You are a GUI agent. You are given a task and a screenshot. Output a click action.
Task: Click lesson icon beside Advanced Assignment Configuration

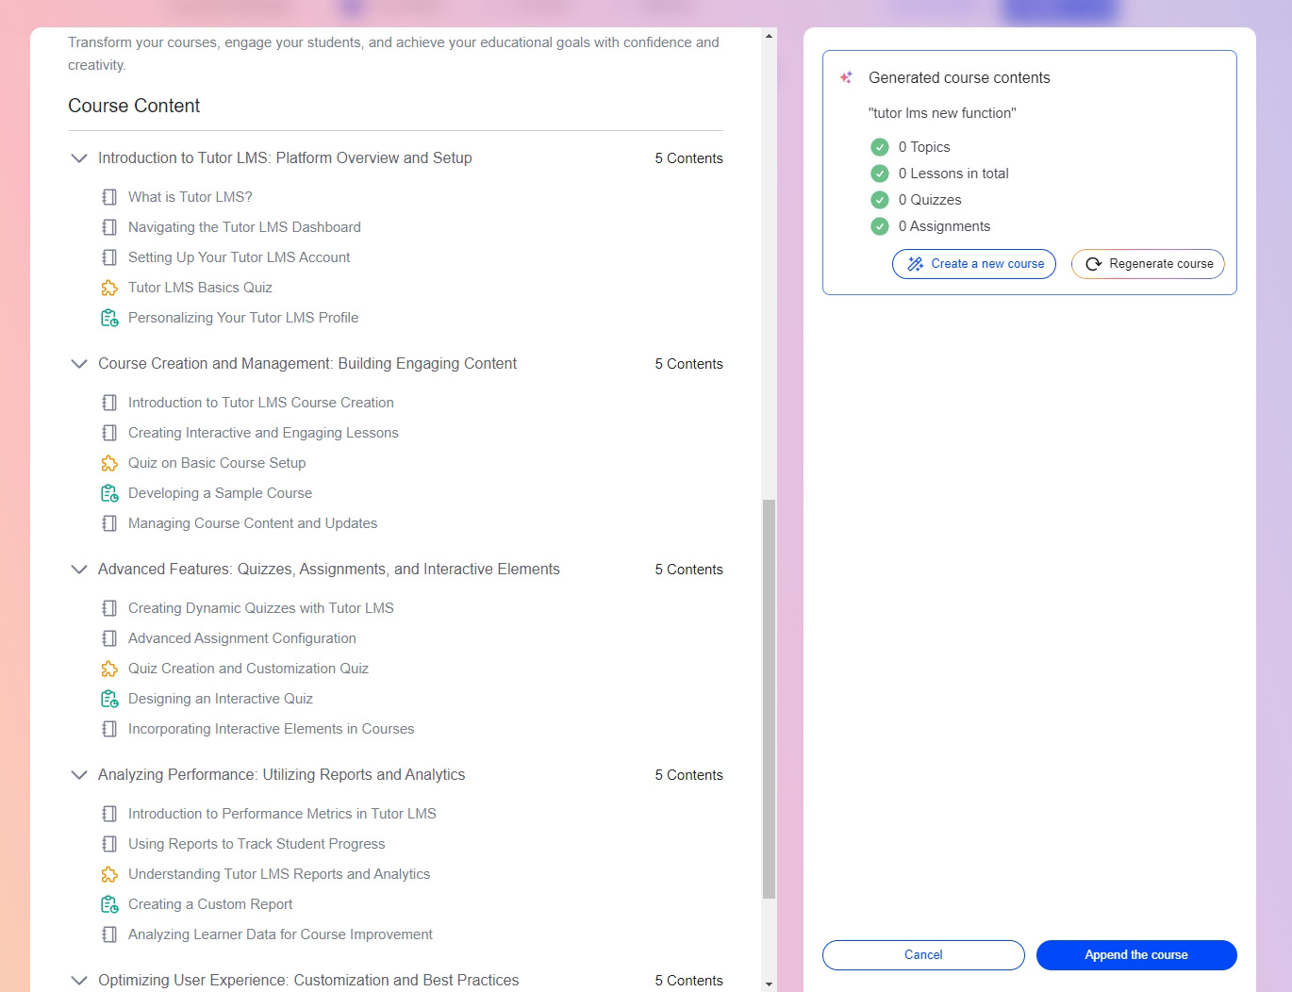tap(109, 638)
